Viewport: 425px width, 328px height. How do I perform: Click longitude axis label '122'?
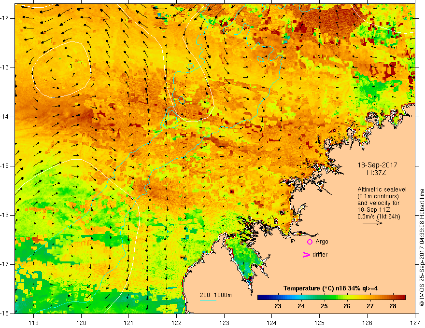click(x=176, y=323)
